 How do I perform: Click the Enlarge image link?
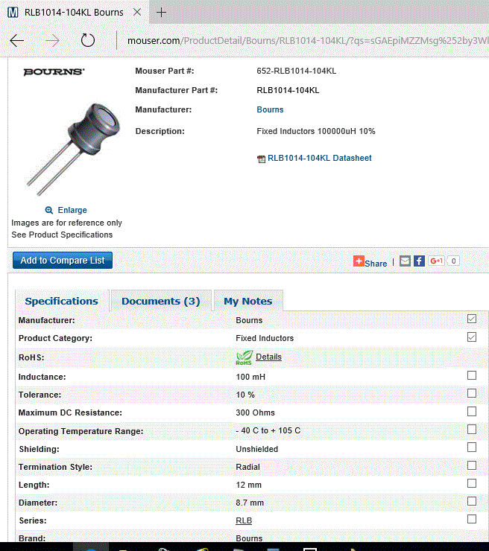coord(72,210)
